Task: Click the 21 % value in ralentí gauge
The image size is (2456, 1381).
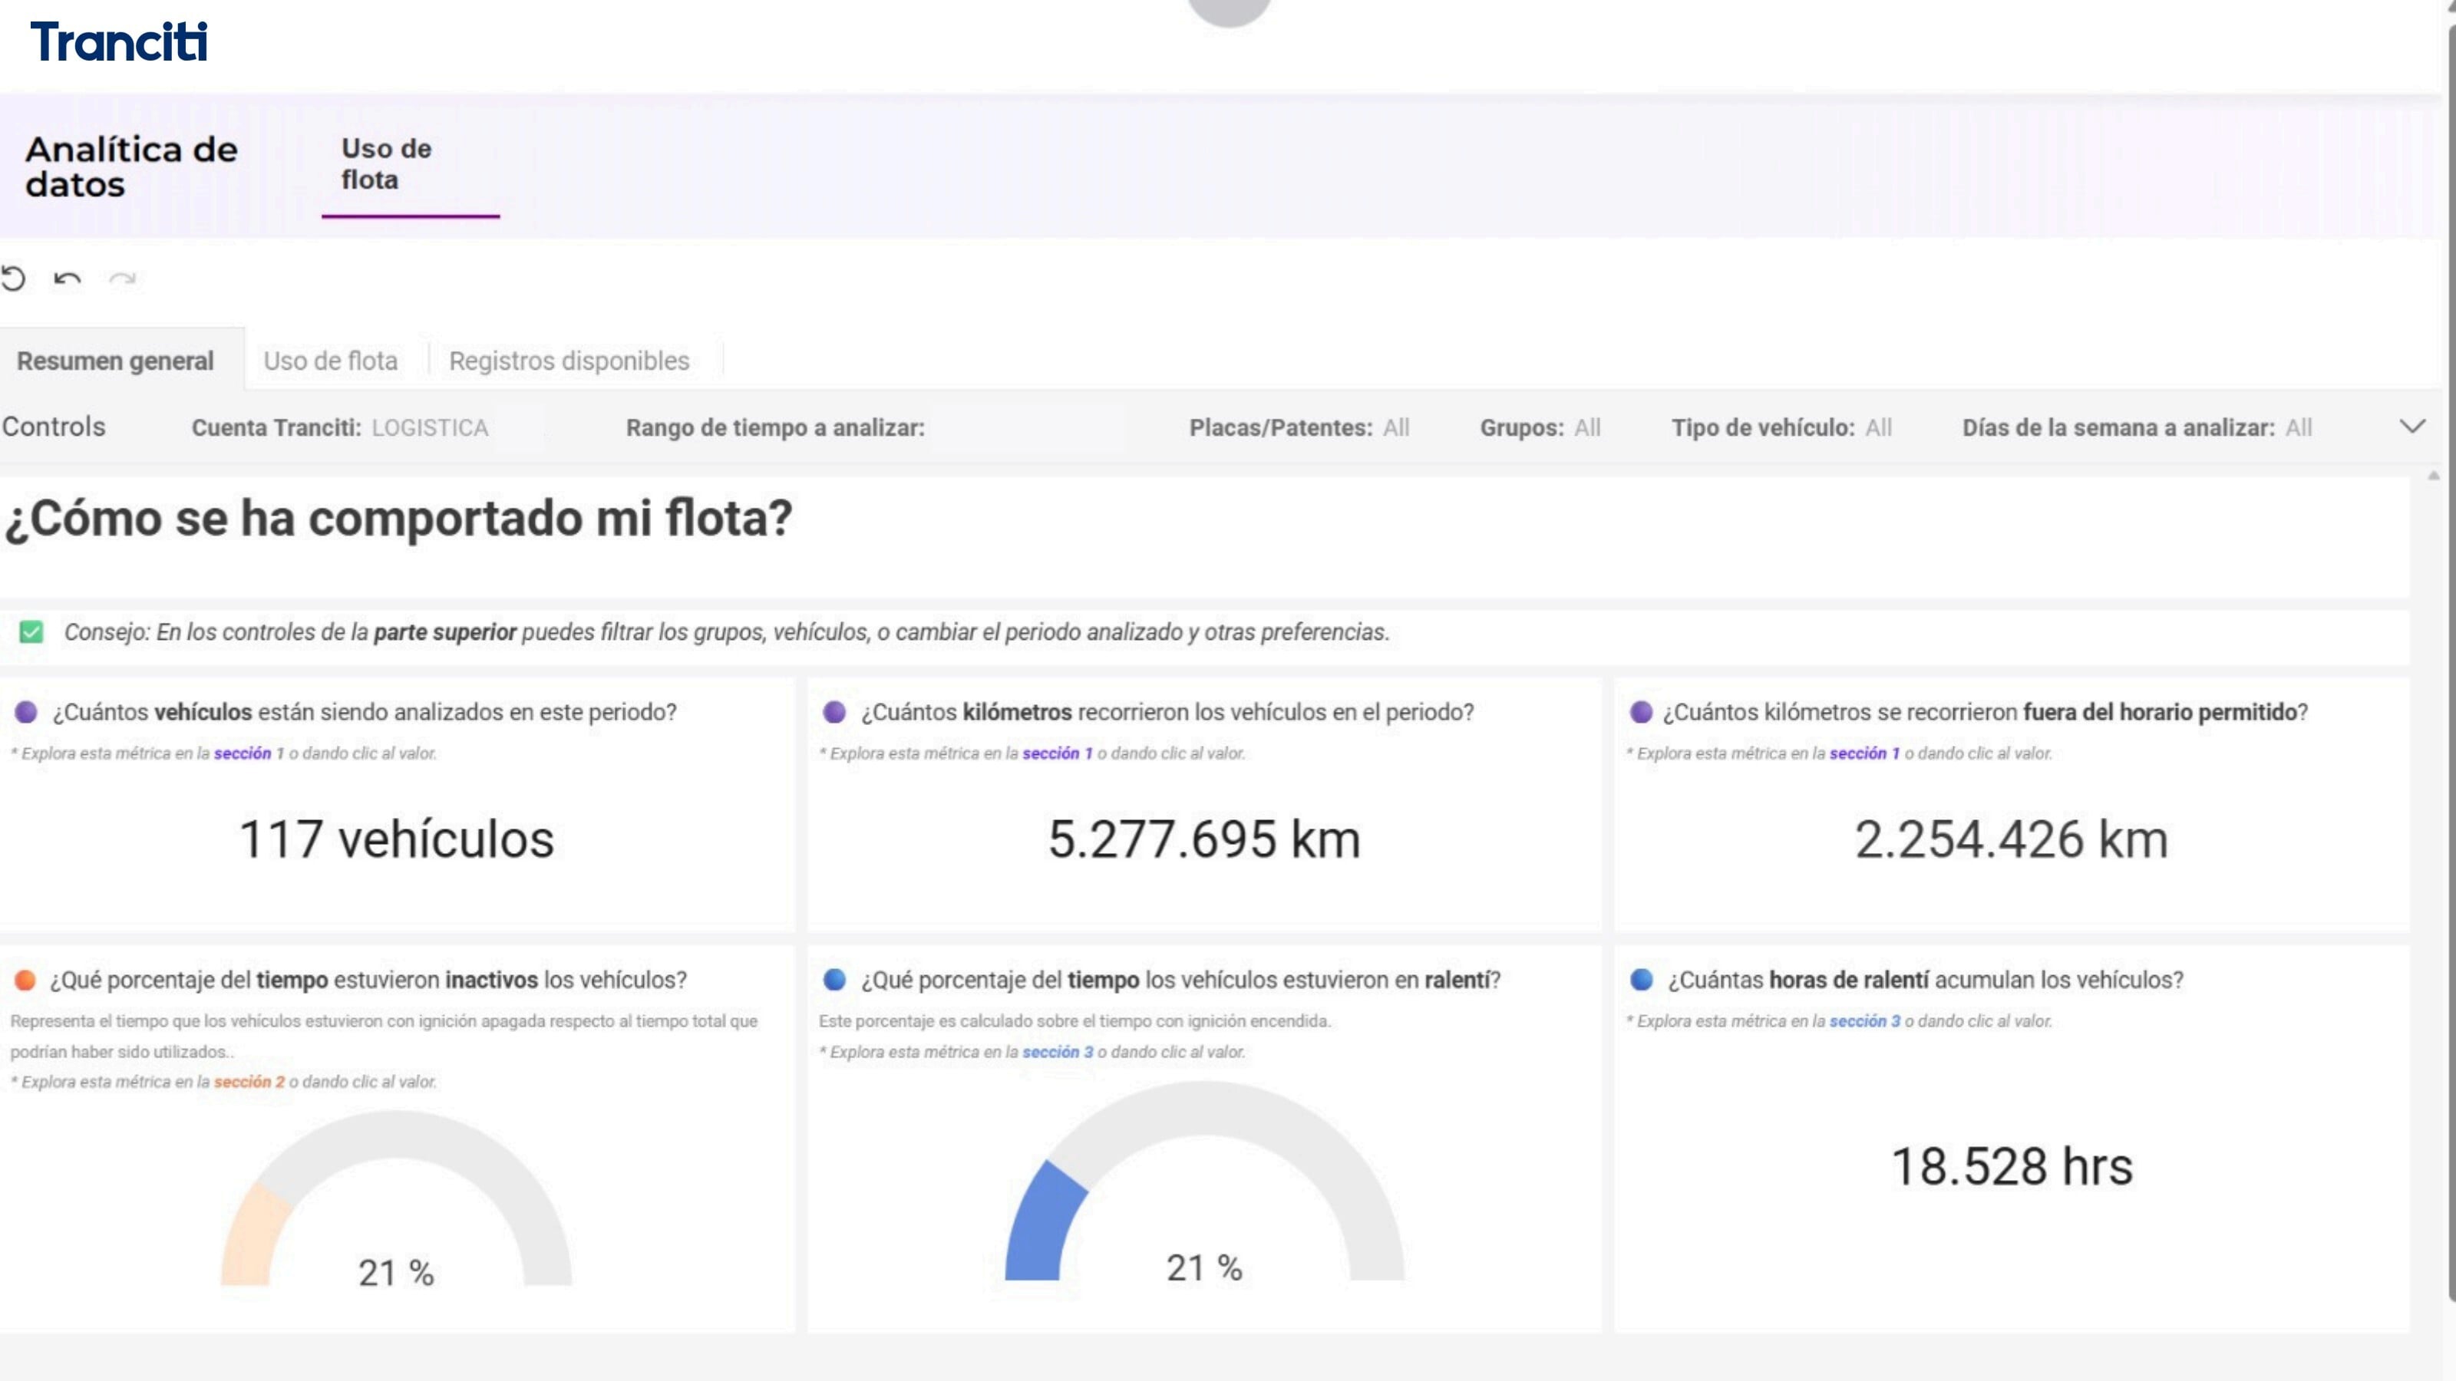Action: 1204,1267
